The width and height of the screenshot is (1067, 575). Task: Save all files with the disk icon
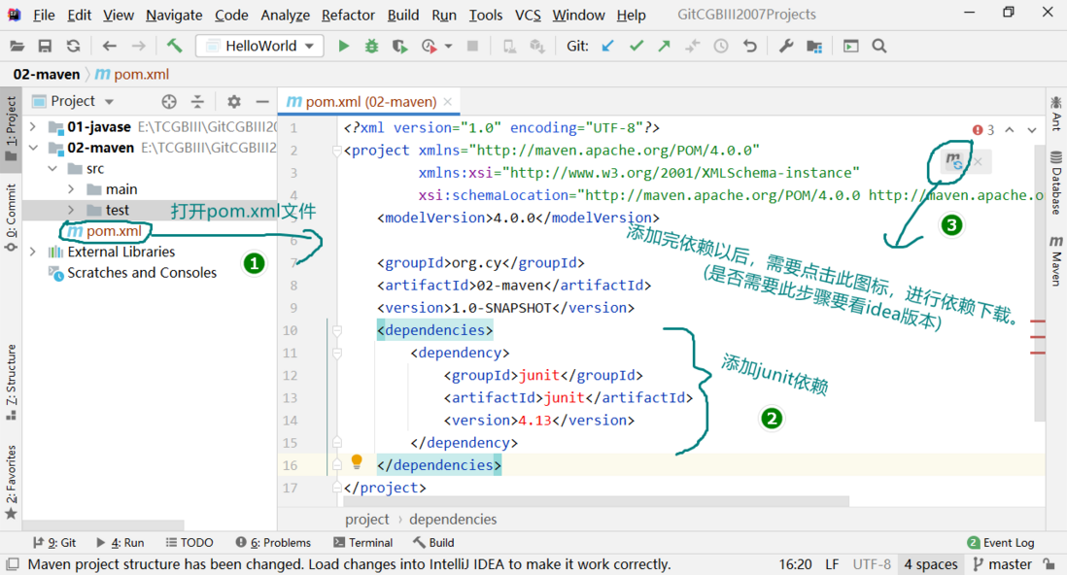point(45,47)
